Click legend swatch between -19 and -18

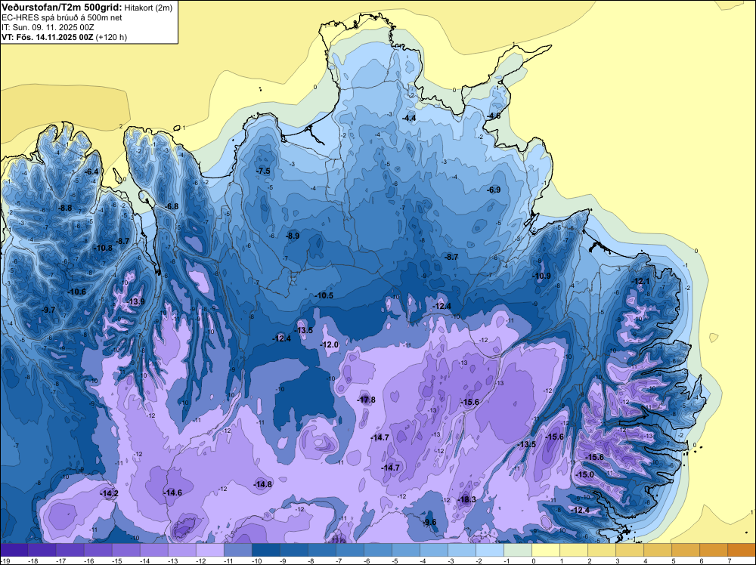tap(14, 550)
